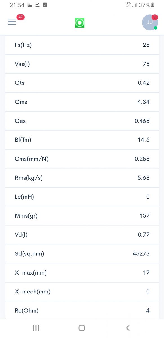Image resolution: width=164 pixels, height=338 pixels.
Task: Tap the battery status icon
Action: [153, 5]
